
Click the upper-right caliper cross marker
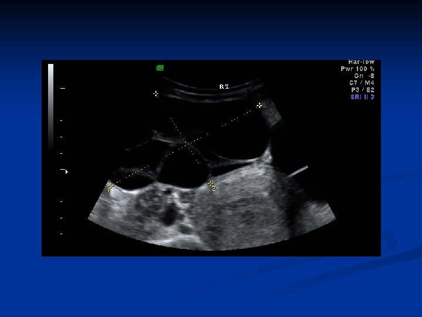pos(259,105)
